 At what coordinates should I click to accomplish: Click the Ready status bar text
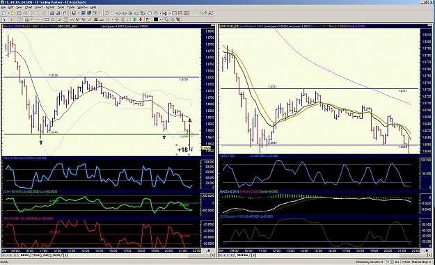4,262
